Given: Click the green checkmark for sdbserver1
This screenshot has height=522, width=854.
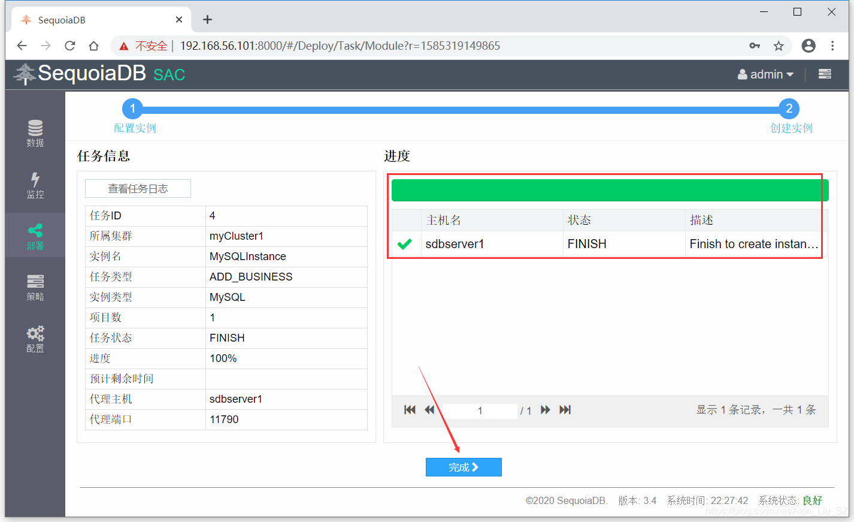Looking at the screenshot, I should [405, 244].
